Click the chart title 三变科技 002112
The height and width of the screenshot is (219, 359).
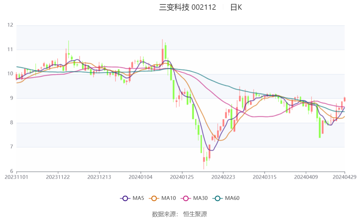pos(187,8)
